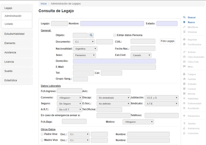
Task: Open the Nacionalidad dropdown
Action: click(x=85, y=49)
